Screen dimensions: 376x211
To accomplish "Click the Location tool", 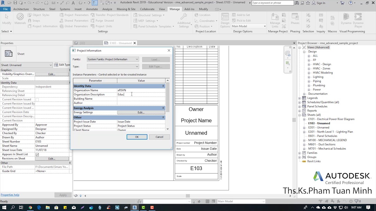I will (202, 15).
